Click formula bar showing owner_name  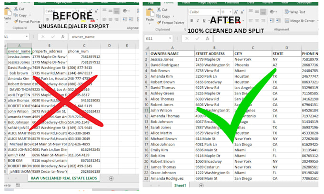[x=104, y=37]
